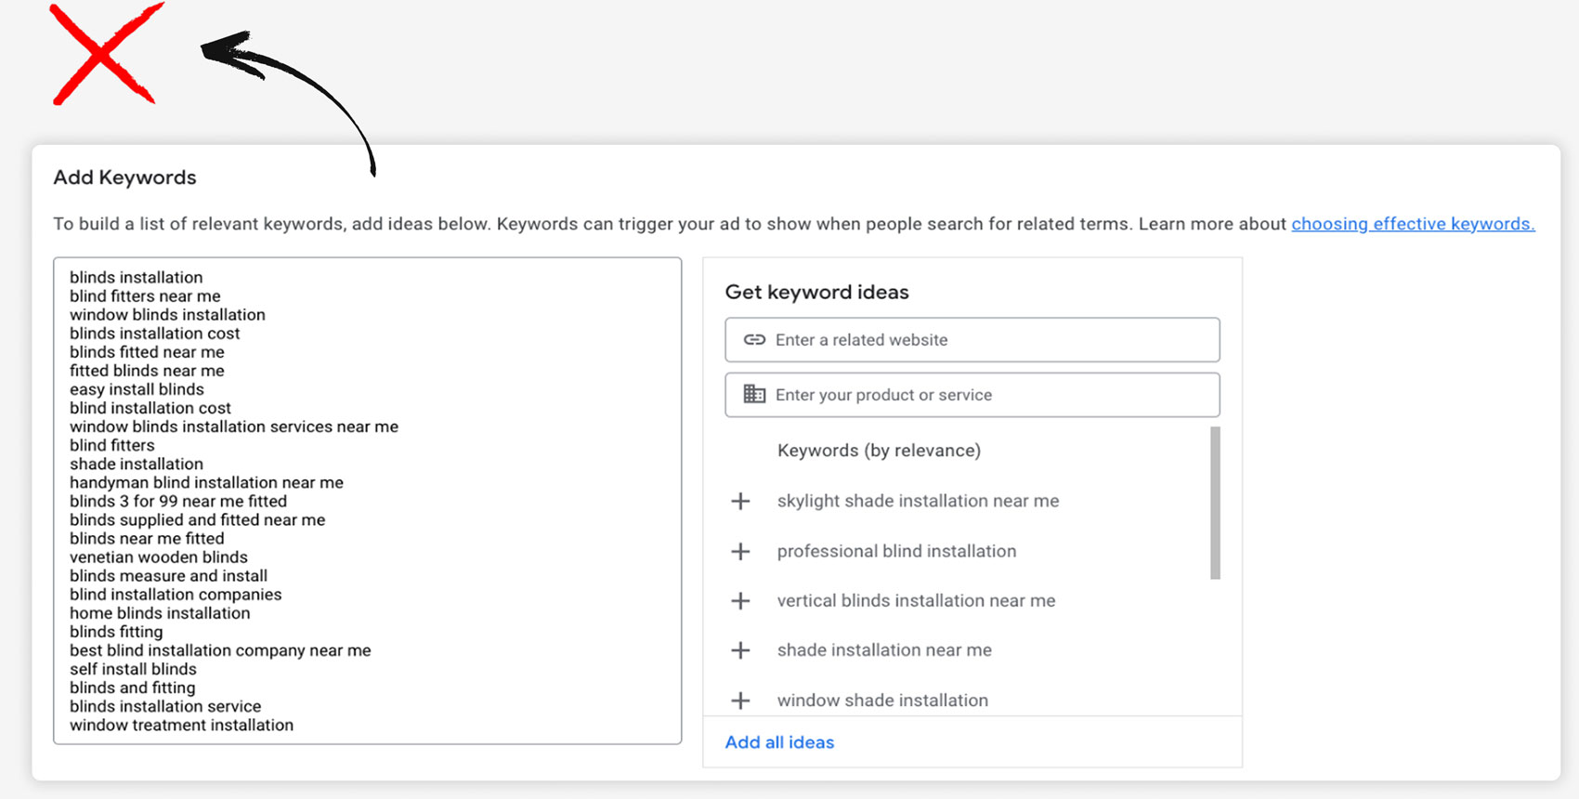Click the Enter a related website field
Viewport: 1579px width, 799px height.
(x=985, y=340)
